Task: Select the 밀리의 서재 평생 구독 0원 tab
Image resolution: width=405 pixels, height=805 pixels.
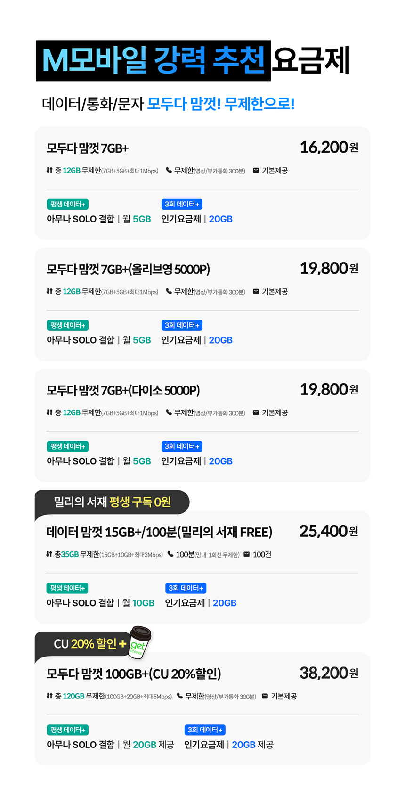Action: (x=112, y=502)
